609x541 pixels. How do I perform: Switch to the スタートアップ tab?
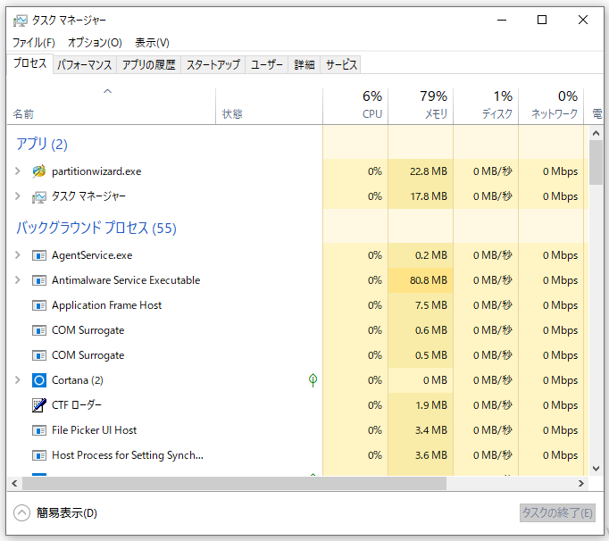tap(213, 65)
